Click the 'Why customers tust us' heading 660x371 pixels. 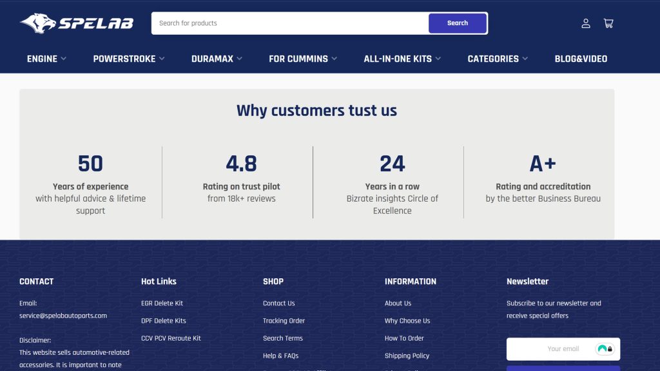316,111
